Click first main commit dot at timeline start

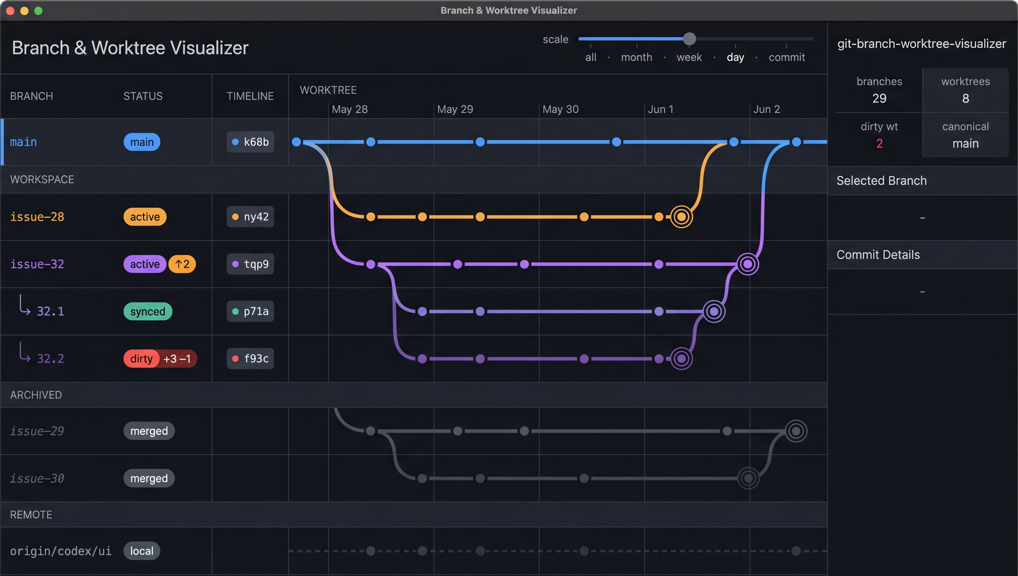tap(296, 142)
